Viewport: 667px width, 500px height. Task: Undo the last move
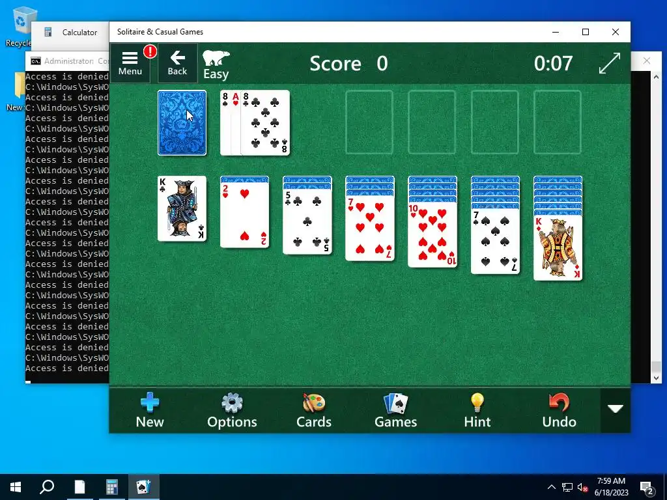pyautogui.click(x=559, y=410)
